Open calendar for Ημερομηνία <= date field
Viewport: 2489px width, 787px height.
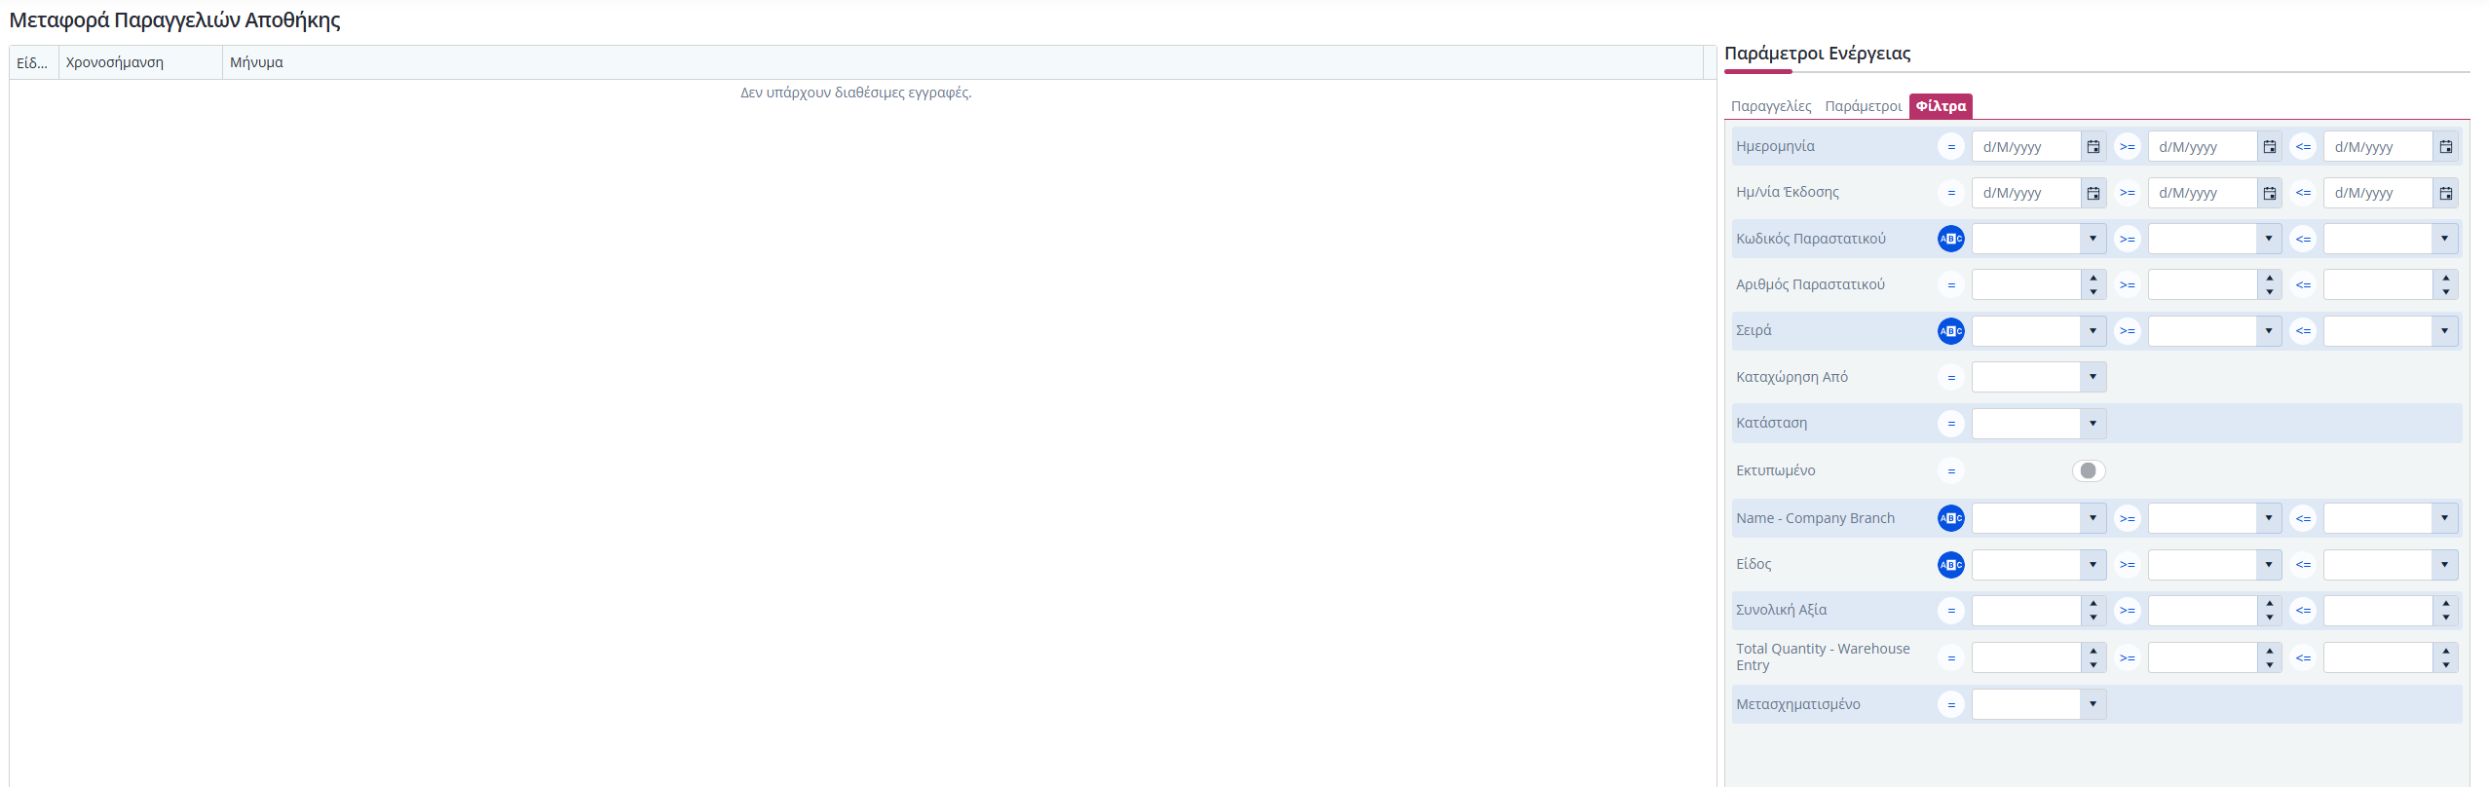[x=2445, y=147]
